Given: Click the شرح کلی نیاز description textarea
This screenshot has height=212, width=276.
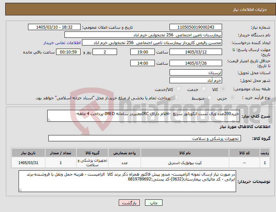Looking at the screenshot, I should coord(144,116).
